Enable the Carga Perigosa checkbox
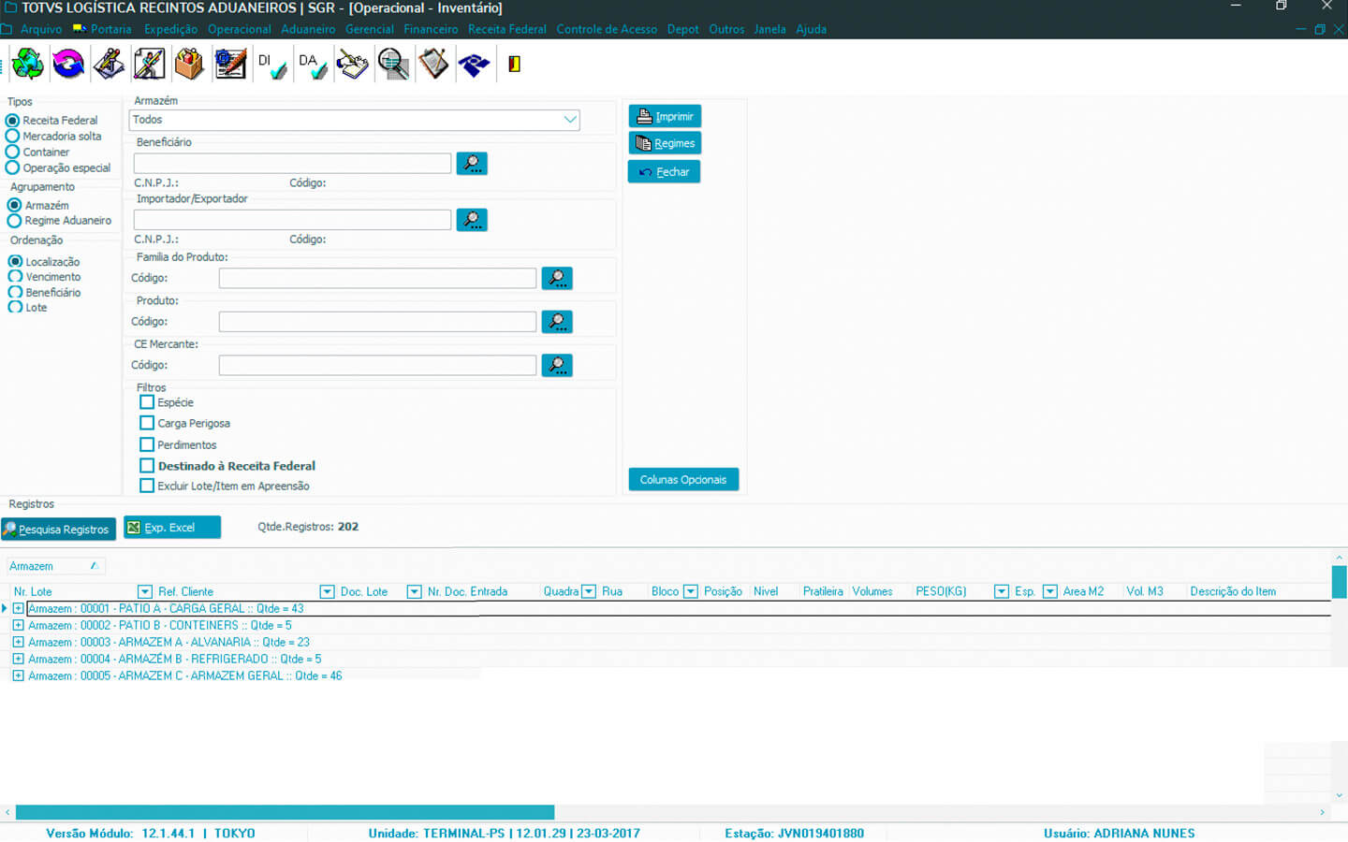 (147, 423)
